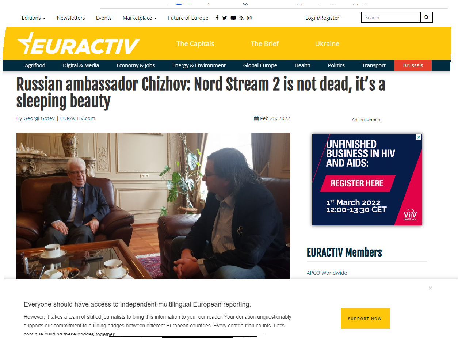458x338 pixels.
Task: Open the Energy & Environment section
Action: point(199,65)
